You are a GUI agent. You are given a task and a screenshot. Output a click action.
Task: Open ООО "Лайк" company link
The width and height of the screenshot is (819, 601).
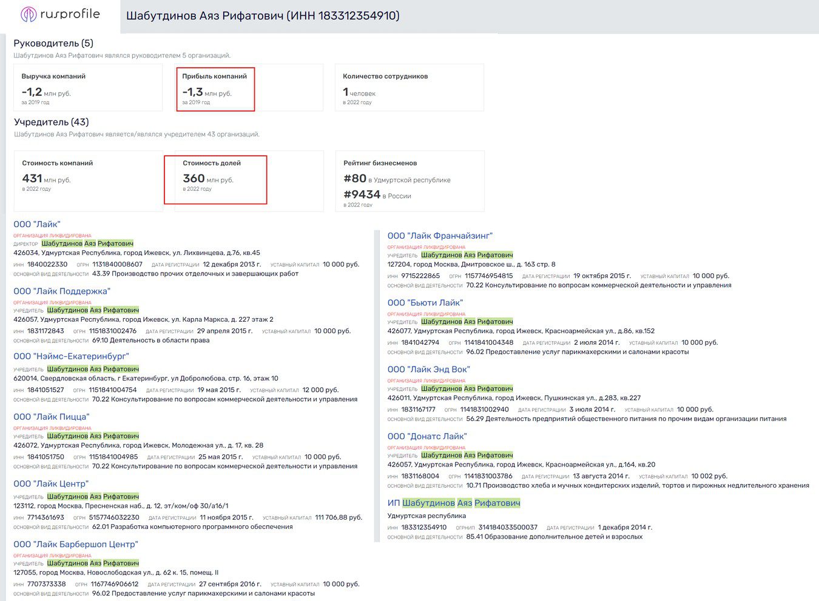click(x=37, y=224)
